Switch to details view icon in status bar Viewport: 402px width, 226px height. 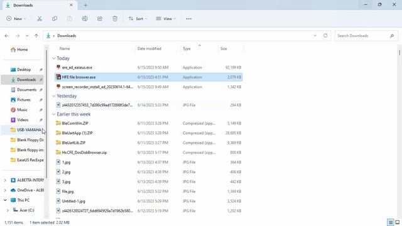[x=391, y=222]
